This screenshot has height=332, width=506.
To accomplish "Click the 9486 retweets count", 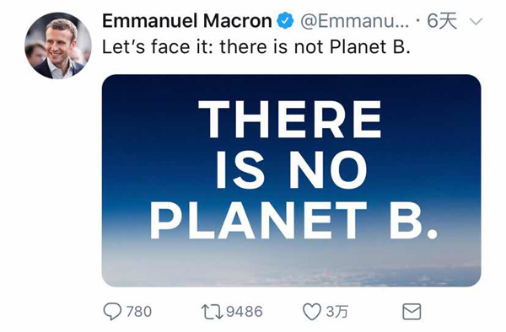I will click(245, 312).
